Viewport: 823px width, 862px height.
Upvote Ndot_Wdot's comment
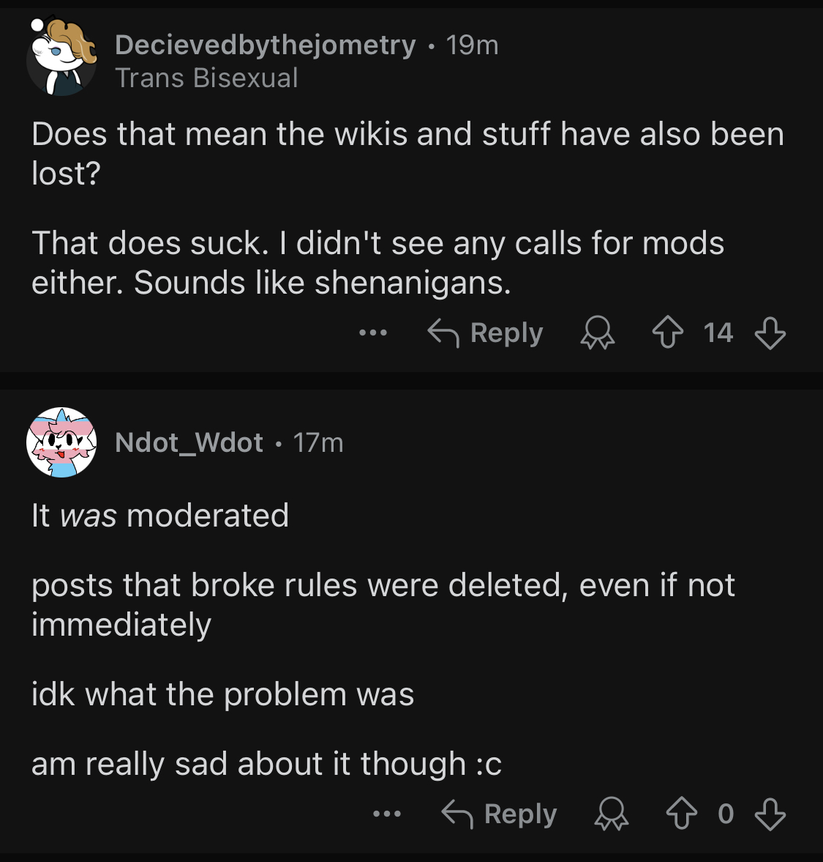click(681, 813)
